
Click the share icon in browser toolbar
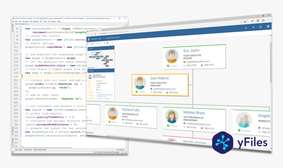tap(263, 20)
